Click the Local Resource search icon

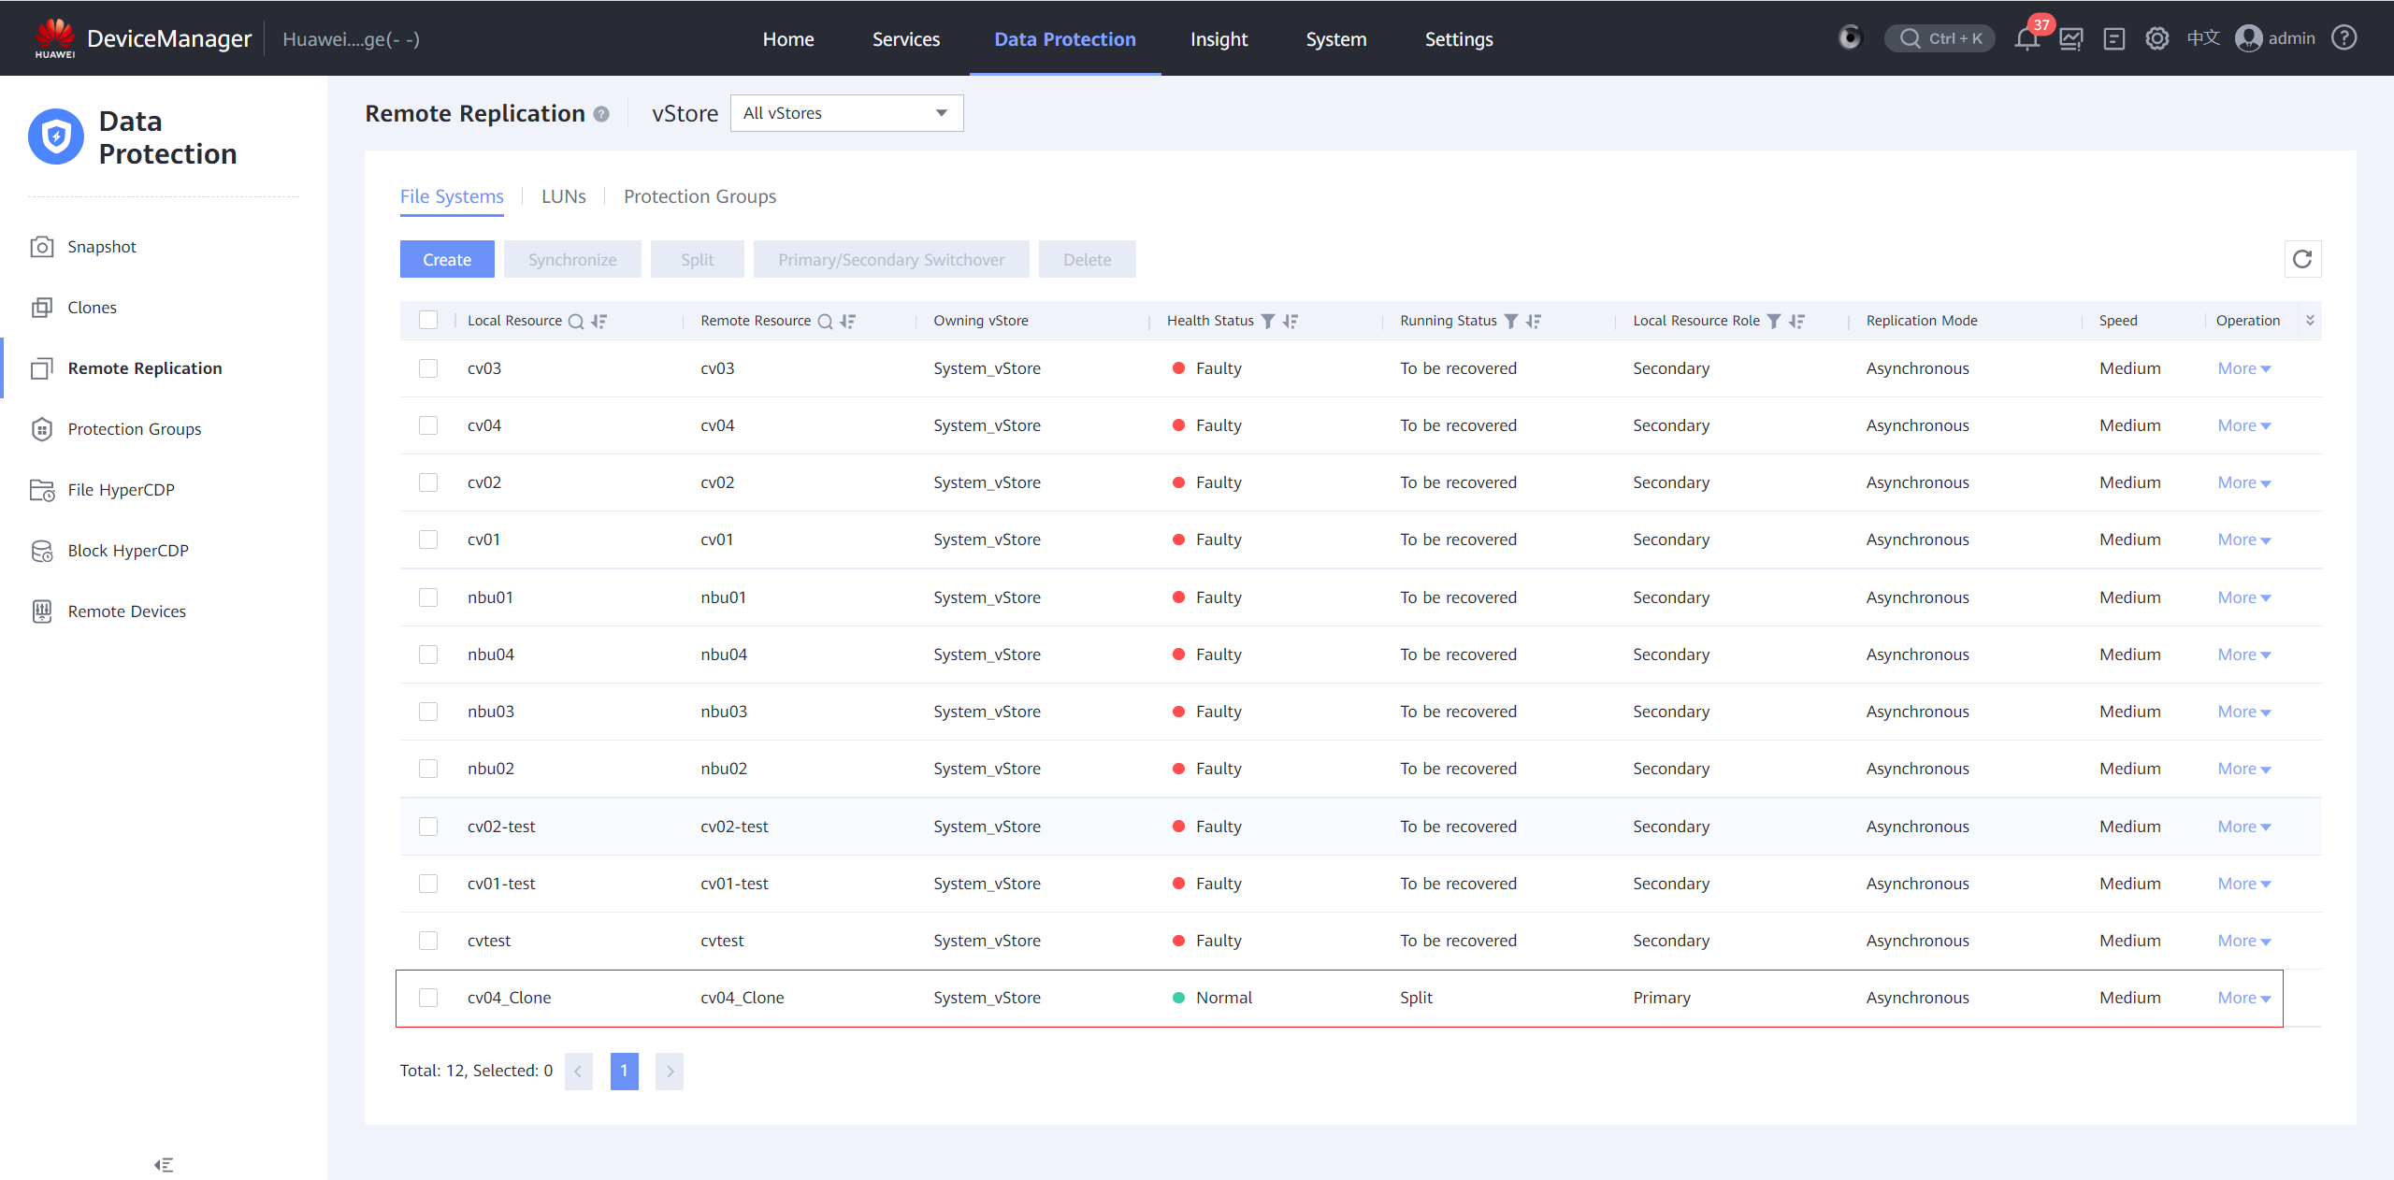tap(576, 321)
